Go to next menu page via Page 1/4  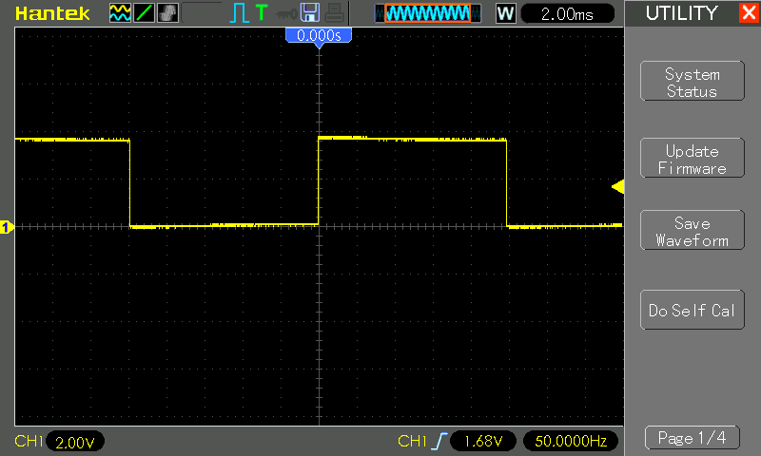[x=692, y=438]
